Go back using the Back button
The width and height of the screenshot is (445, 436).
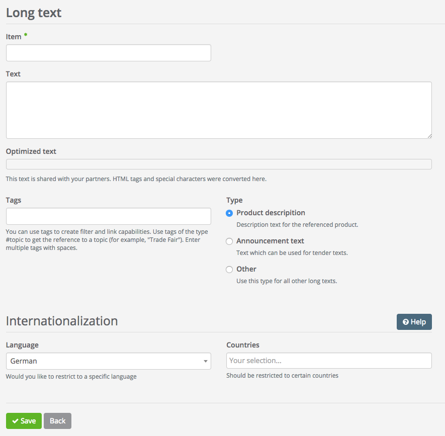tap(57, 421)
